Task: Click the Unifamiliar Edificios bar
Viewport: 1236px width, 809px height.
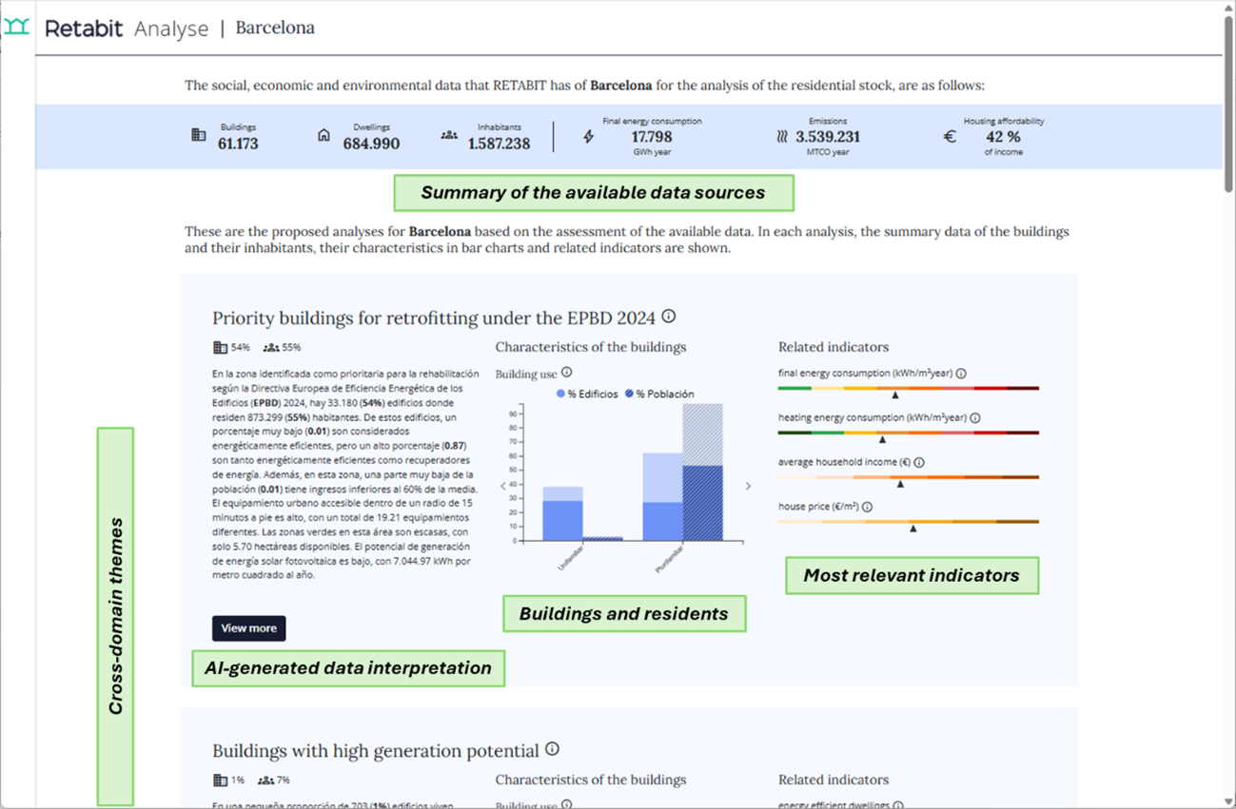Action: 562,513
